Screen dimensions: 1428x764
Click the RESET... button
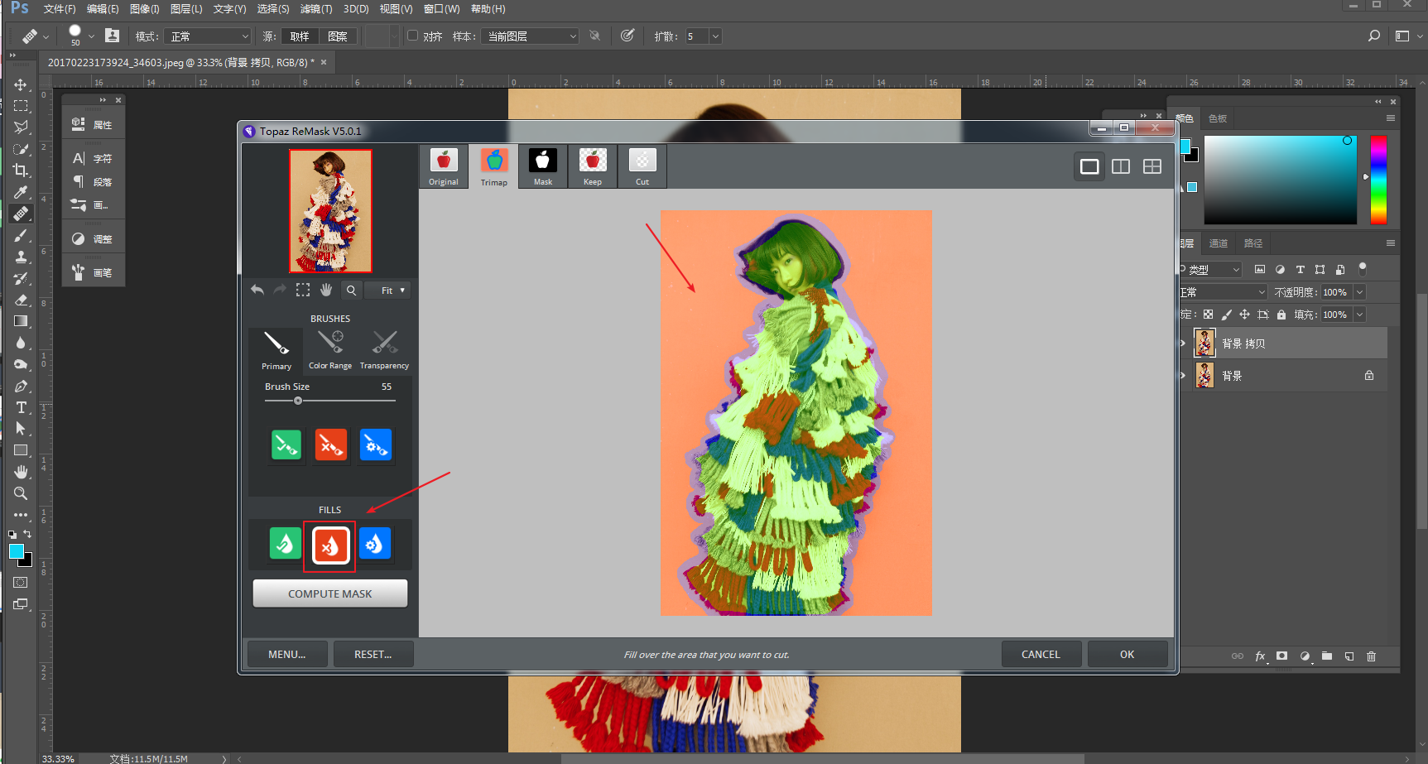click(x=373, y=654)
